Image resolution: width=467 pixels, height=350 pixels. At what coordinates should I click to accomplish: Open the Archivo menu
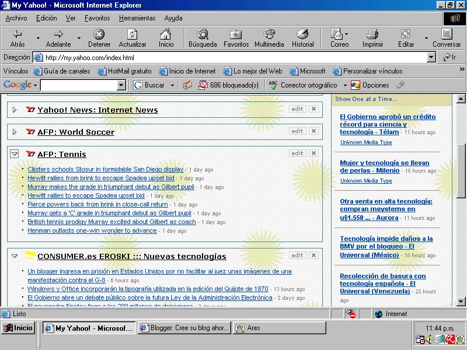pos(16,18)
